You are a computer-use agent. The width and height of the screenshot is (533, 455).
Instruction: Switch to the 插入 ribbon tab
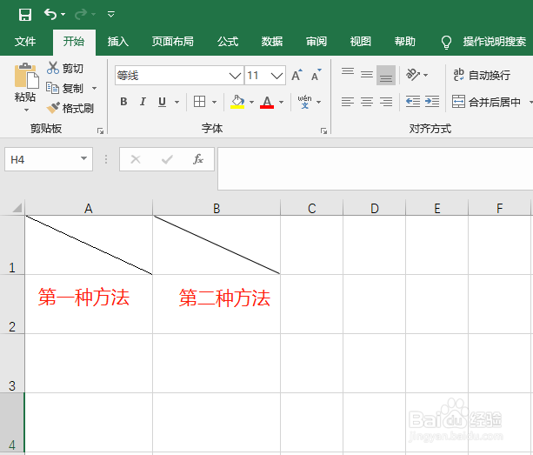click(118, 42)
